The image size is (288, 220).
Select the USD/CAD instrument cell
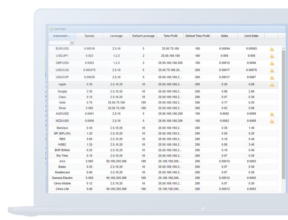62,70
